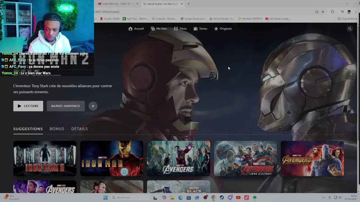Open the media controls icon in Chrome toolbar
The height and width of the screenshot is (202, 360).
342,12
